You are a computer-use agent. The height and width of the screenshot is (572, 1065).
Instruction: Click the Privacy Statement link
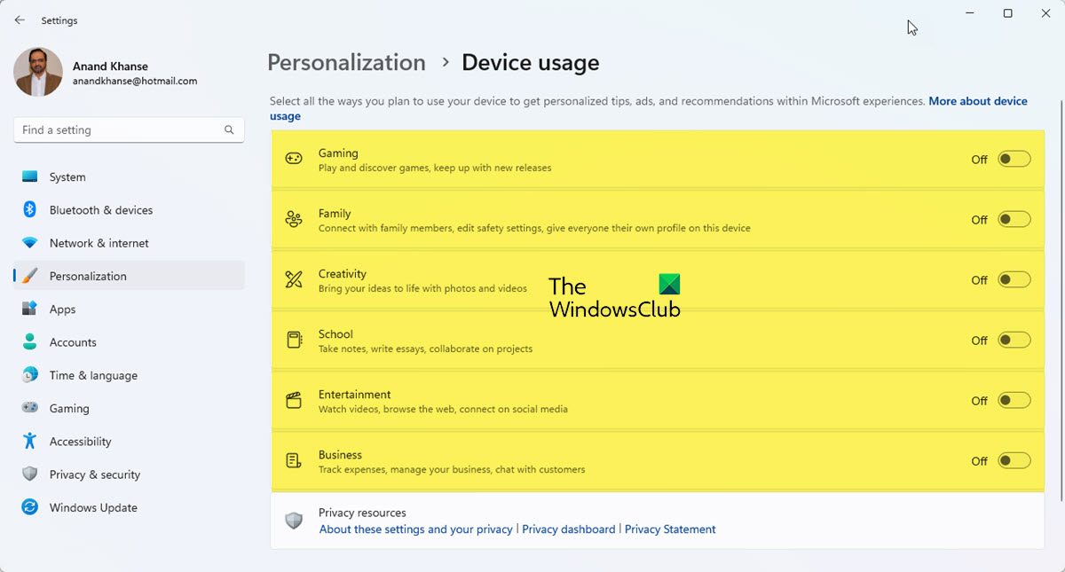[670, 529]
